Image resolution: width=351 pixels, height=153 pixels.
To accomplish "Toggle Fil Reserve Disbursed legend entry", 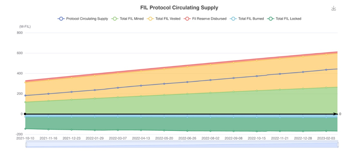I will click(205, 19).
